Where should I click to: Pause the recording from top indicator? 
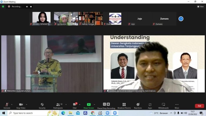[27, 6]
